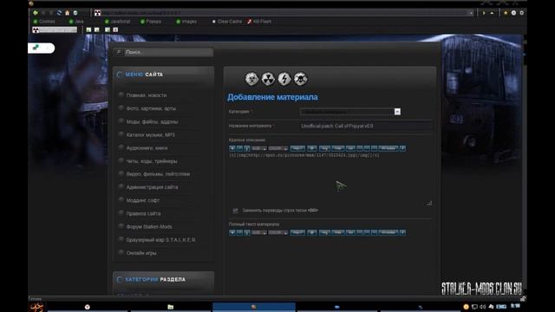Open font size dropdown in short description toolbar
555x312 pixels.
[x=259, y=148]
